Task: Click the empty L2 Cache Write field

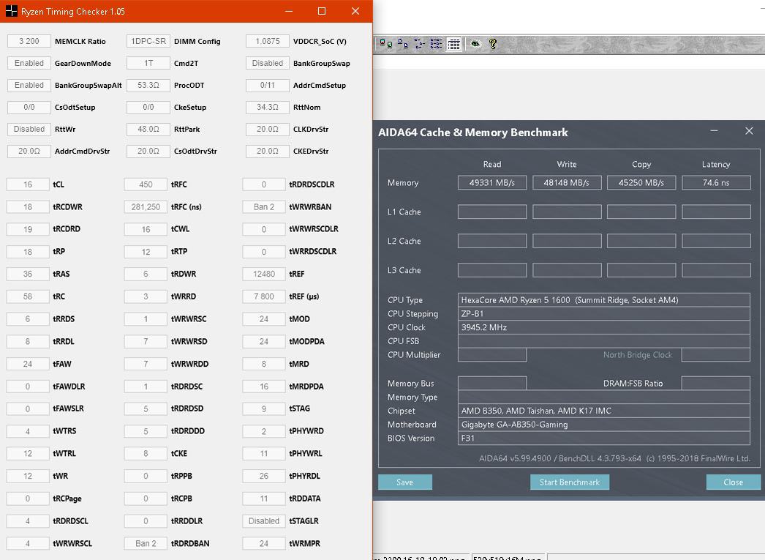Action: point(567,241)
